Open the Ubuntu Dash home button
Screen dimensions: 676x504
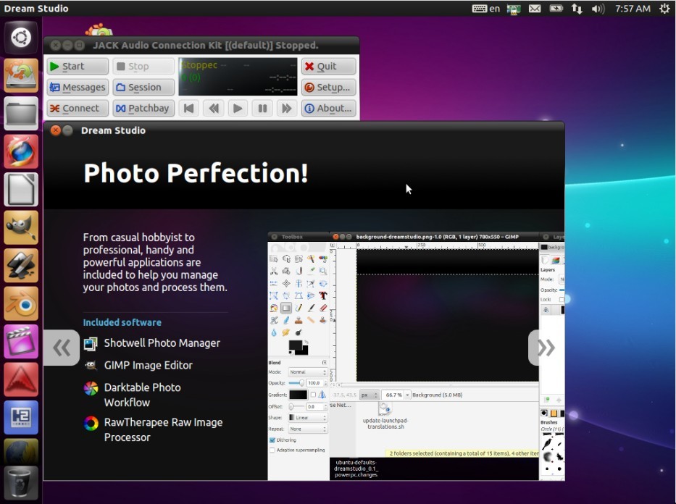tap(21, 38)
